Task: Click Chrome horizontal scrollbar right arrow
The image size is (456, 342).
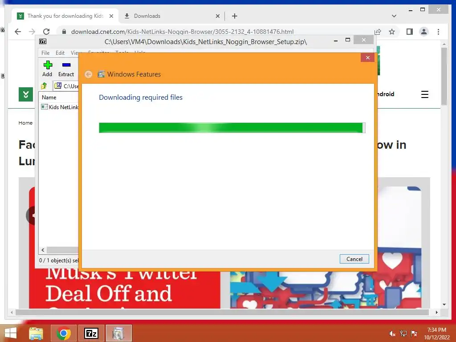Action: (436, 312)
